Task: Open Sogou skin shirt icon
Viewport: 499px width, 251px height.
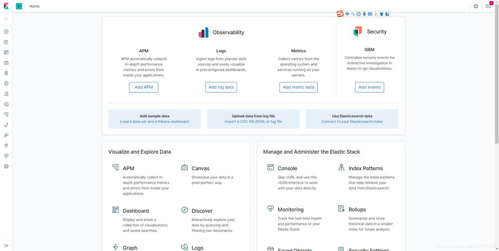Action: coord(381,14)
